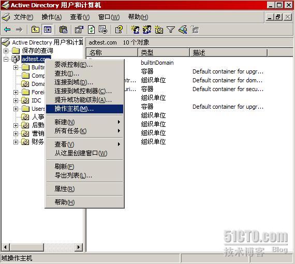Viewport: 295px width, 264px height.
Task: Select 操作主机(M) from context menu
Action: pos(85,109)
